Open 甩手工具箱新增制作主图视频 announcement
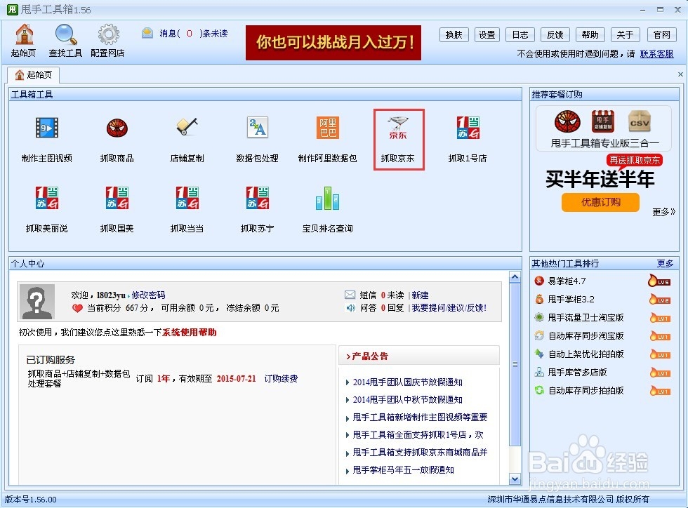 (x=420, y=417)
